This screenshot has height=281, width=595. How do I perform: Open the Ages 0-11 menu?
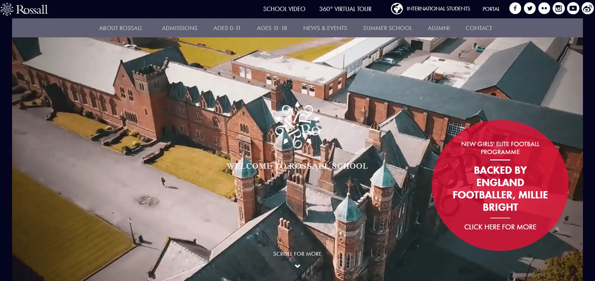[x=227, y=28]
